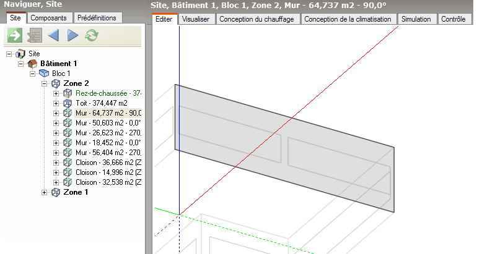Click the forward arrow in navigator toolbar
Screen dimensions: 477x254
click(x=72, y=36)
